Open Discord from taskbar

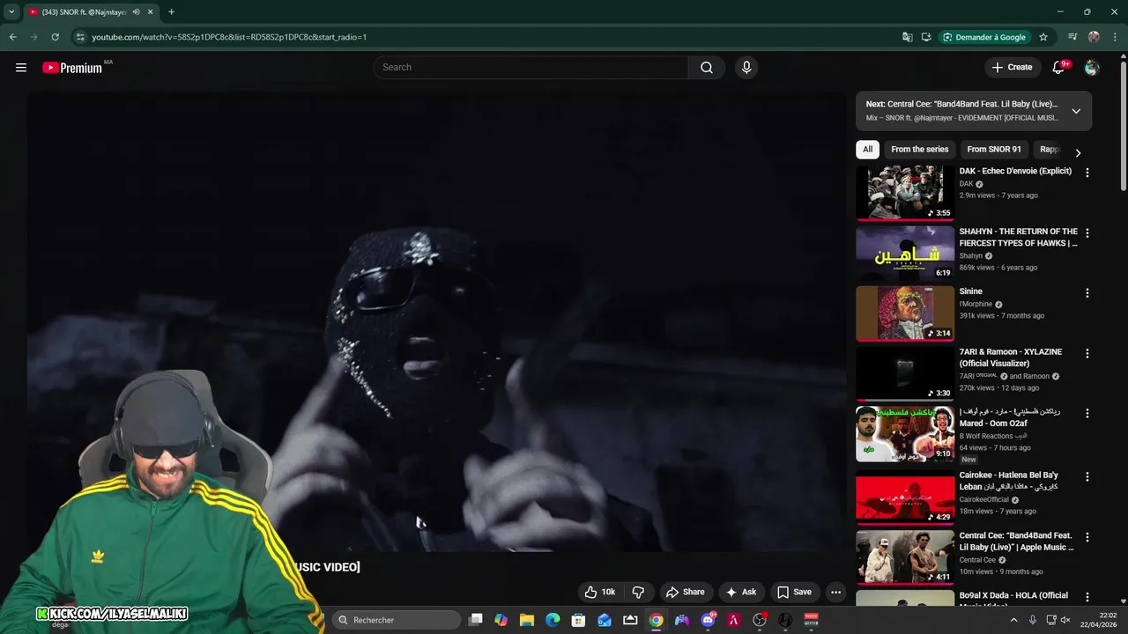click(708, 620)
